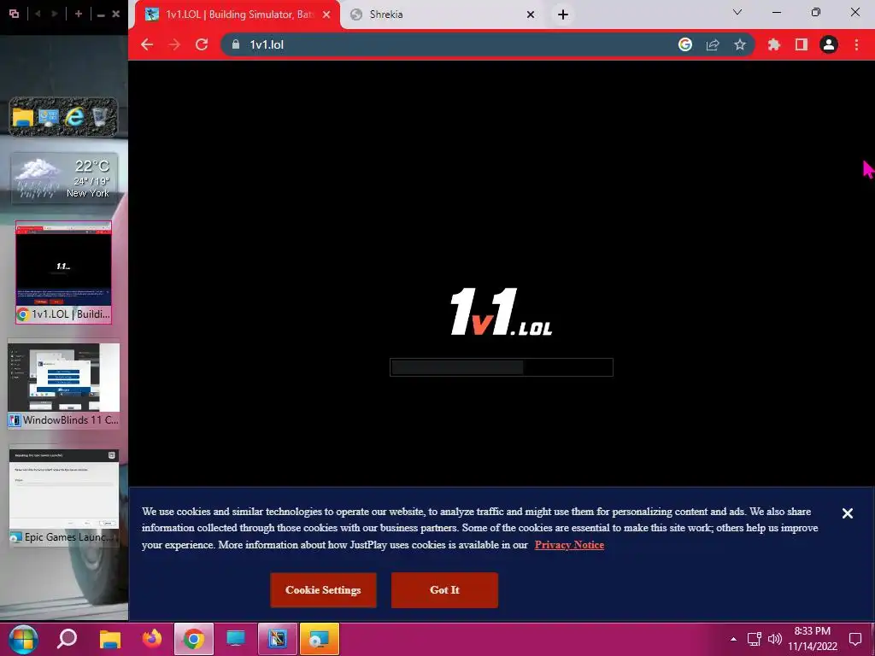Accept cookies with Got It
Viewport: 875px width, 656px height.
coord(444,590)
